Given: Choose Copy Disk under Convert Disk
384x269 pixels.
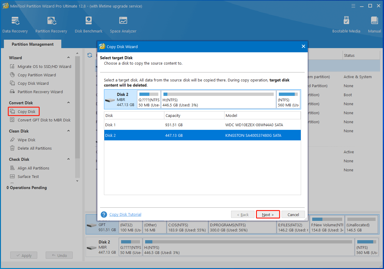Looking at the screenshot, I should pyautogui.click(x=23, y=112).
